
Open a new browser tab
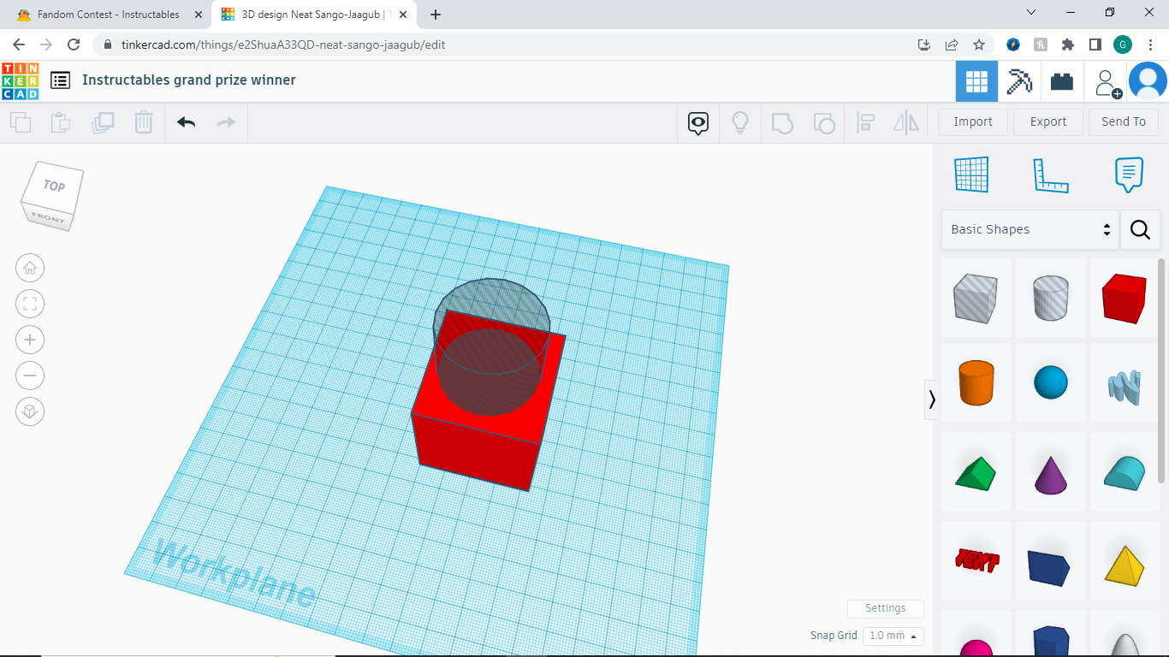click(x=436, y=15)
